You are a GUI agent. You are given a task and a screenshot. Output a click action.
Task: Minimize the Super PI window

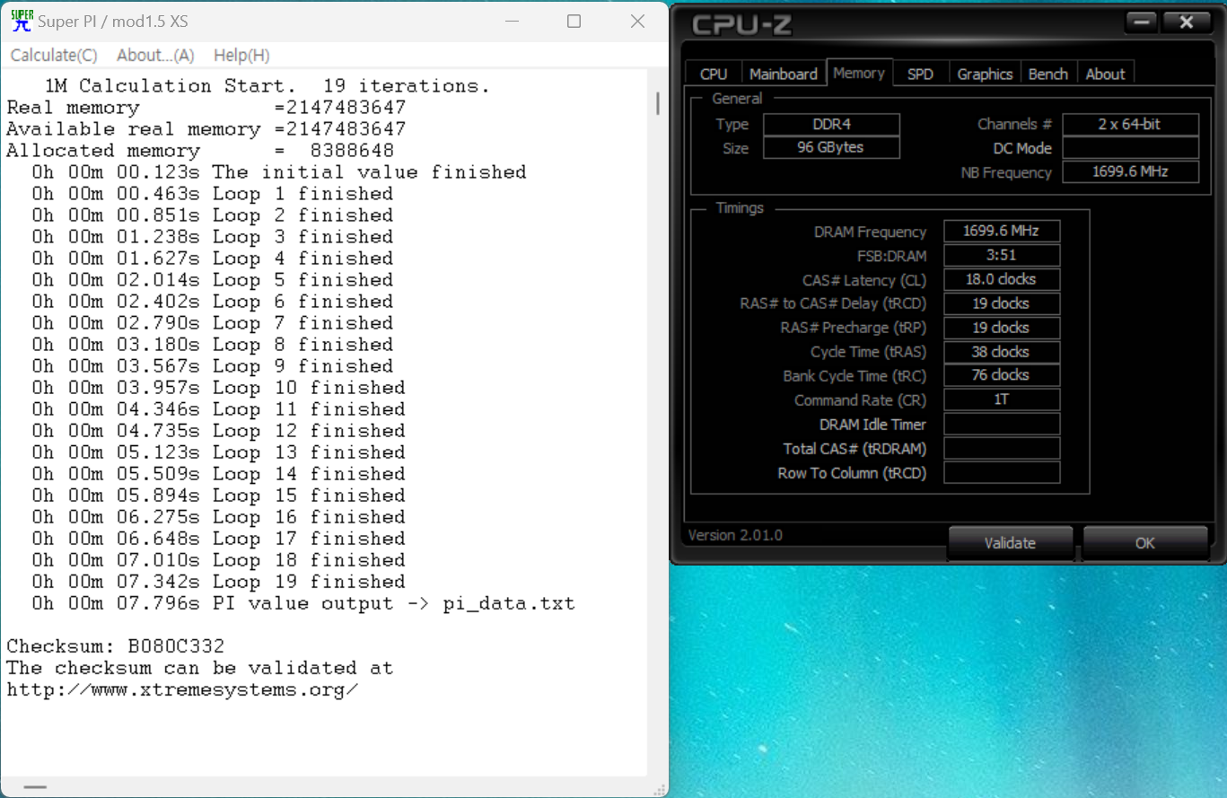[512, 22]
